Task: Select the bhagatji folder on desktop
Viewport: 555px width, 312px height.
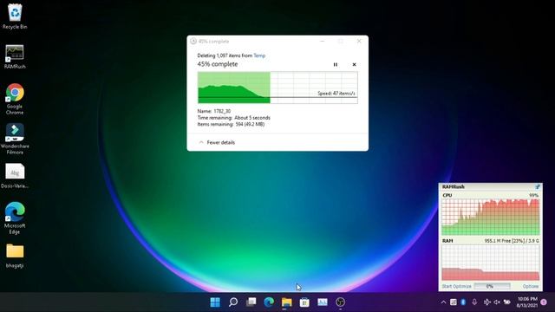Action: point(15,256)
